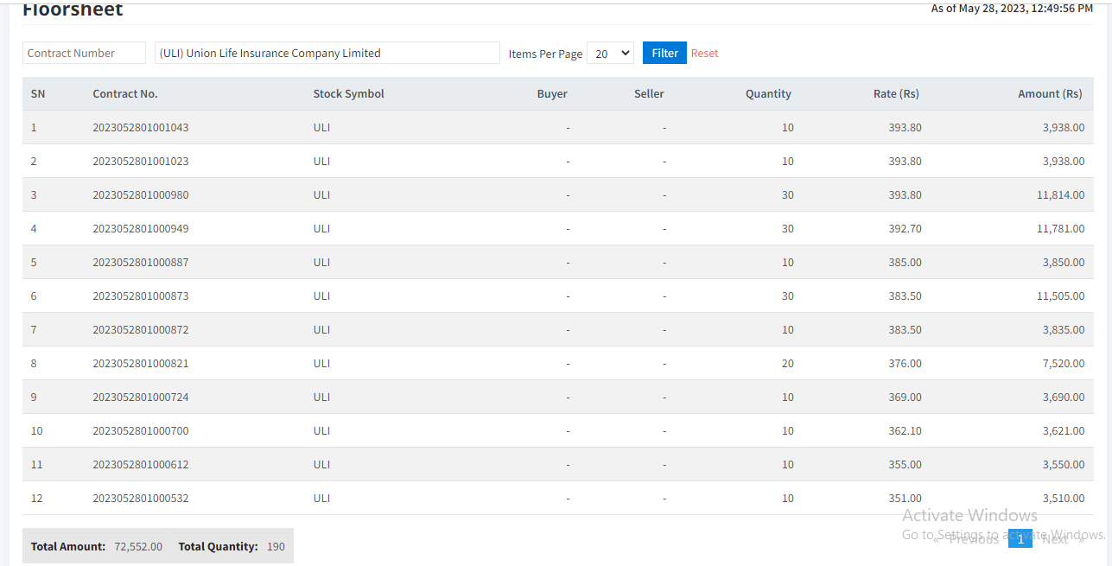The width and height of the screenshot is (1112, 566).
Task: Click the Amount (Rs) column header
Action: 1050,93
